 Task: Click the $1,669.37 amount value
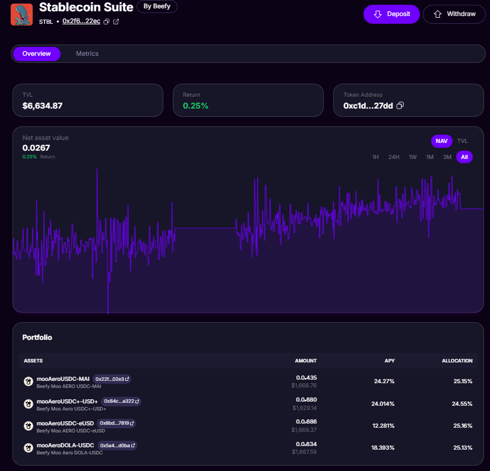coord(304,430)
